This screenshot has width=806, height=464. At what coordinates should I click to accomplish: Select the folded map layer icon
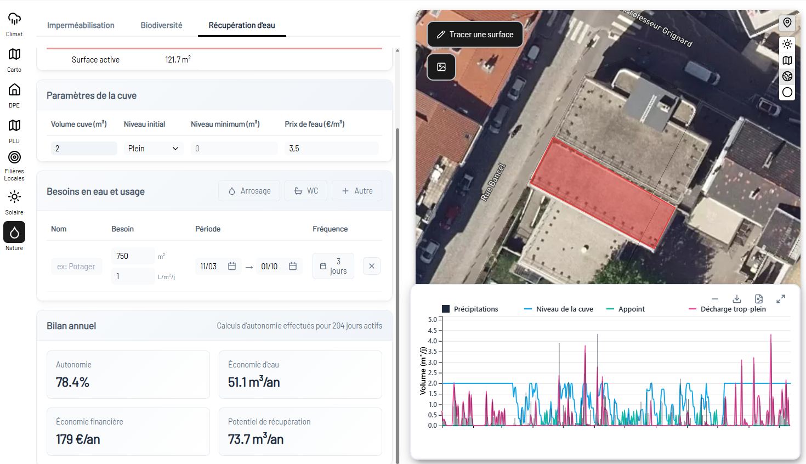coord(787,60)
